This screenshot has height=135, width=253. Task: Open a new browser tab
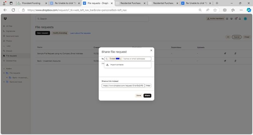217,3
